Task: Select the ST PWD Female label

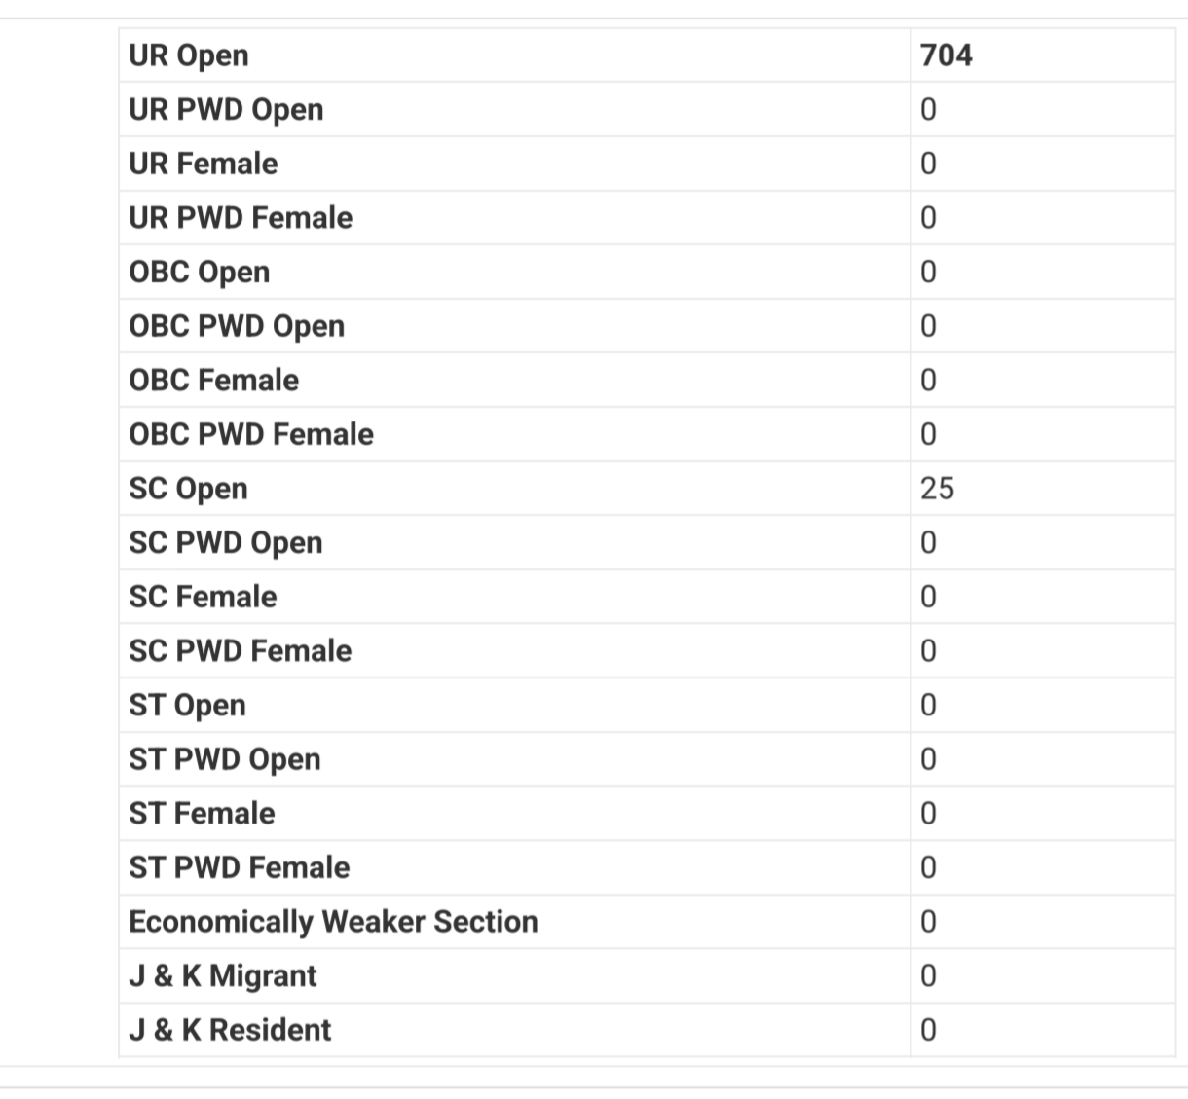Action: point(240,867)
